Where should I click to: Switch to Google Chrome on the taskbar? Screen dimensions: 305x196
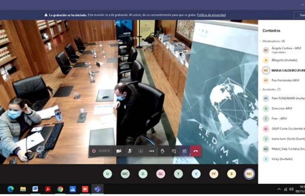[x=60, y=189]
